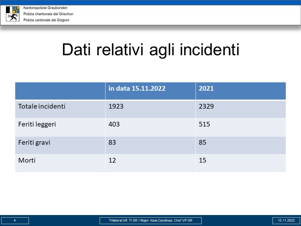Click the slide title 'Dati relativi agli incidenti'

[150, 50]
